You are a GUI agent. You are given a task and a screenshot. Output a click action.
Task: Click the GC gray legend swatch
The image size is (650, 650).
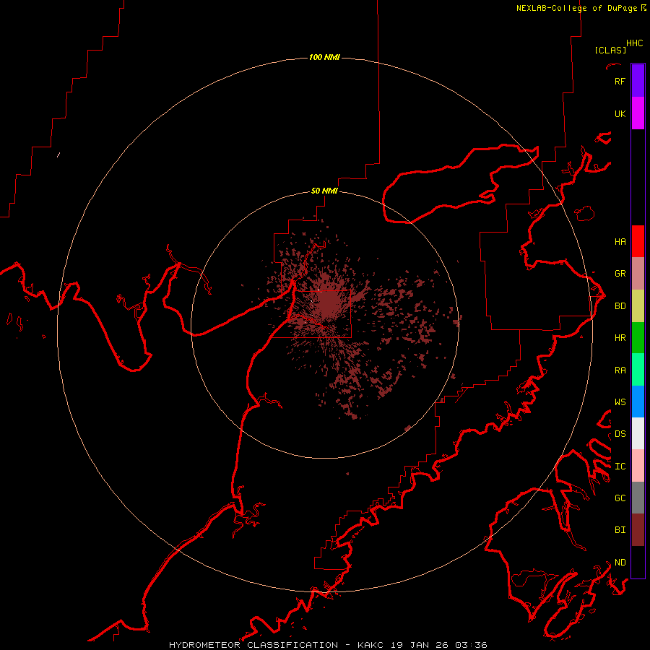(x=638, y=498)
